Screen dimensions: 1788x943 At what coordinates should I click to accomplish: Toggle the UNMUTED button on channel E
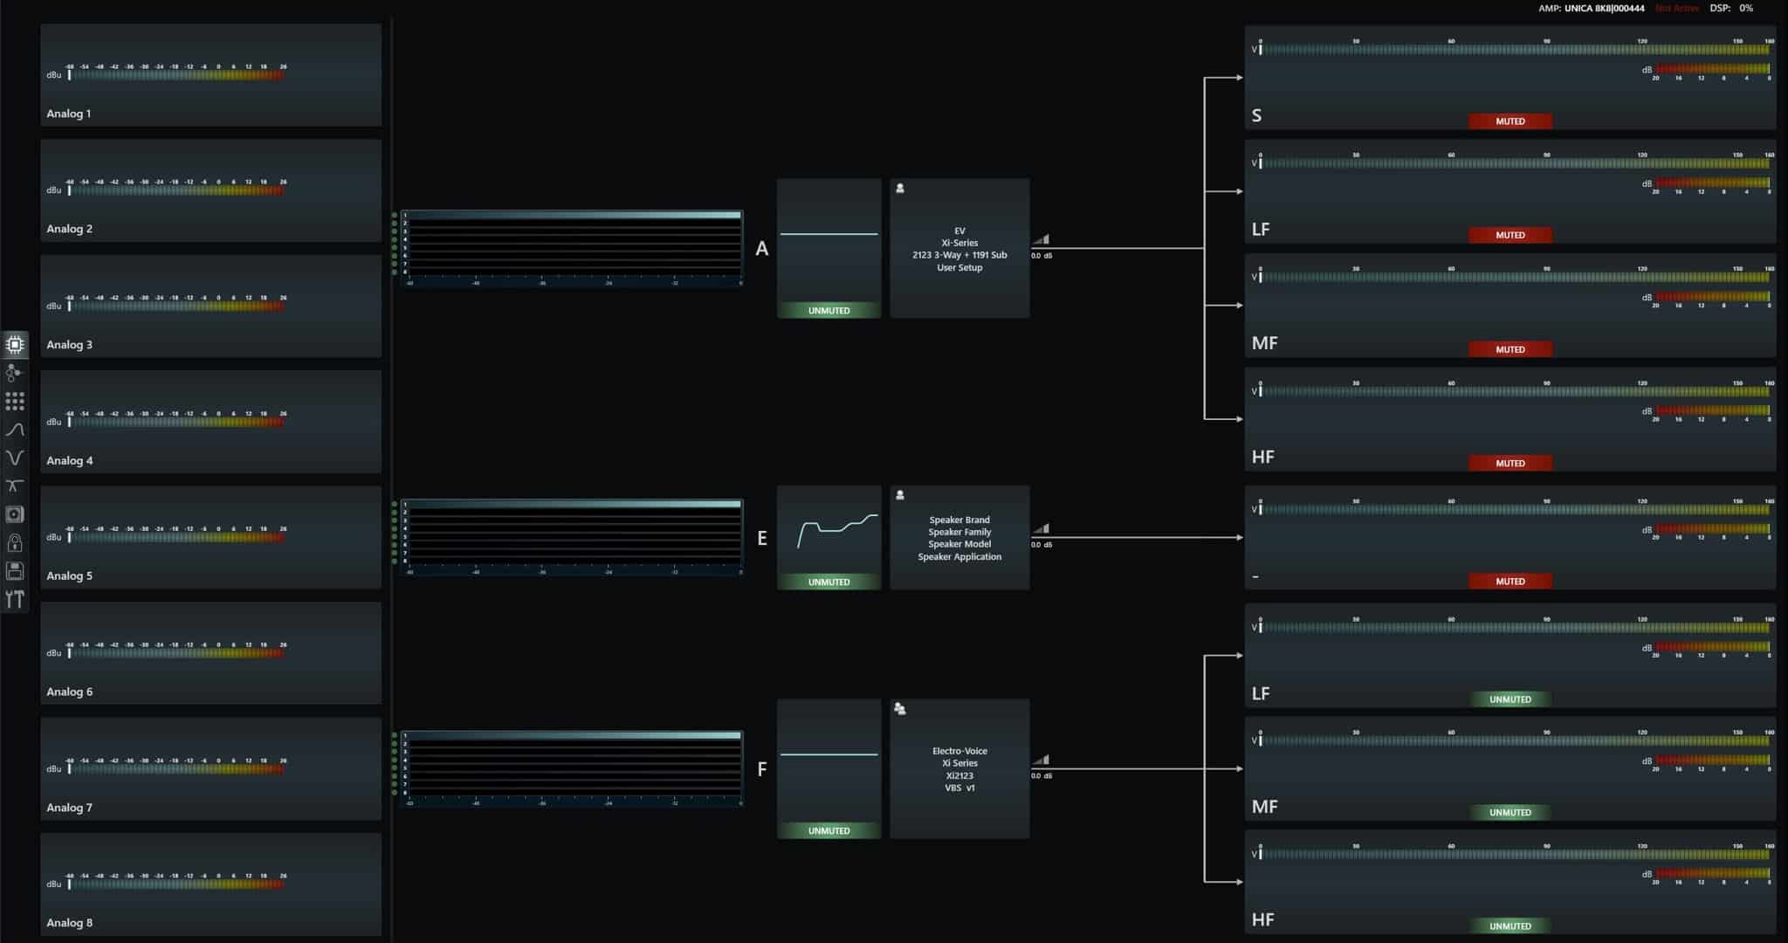829,582
